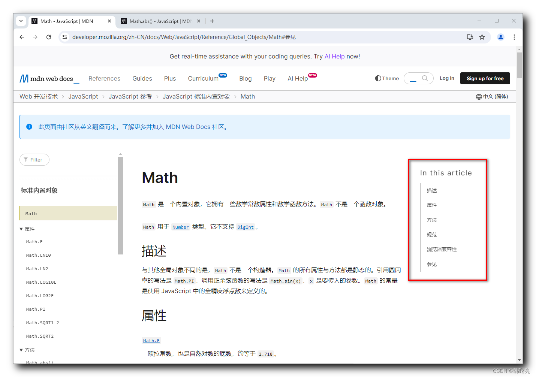Jump to 属性 in the article outline

pyautogui.click(x=432, y=205)
